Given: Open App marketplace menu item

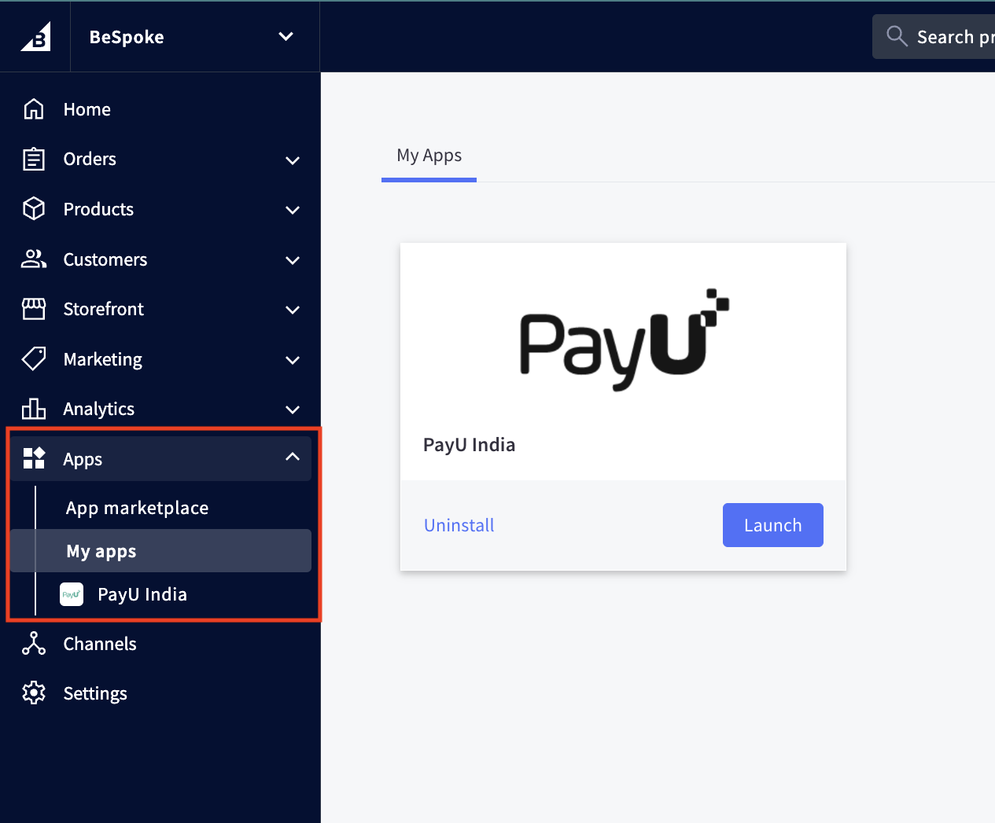Looking at the screenshot, I should pos(138,508).
